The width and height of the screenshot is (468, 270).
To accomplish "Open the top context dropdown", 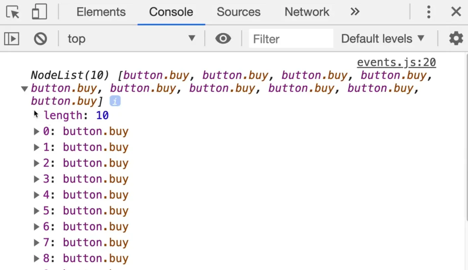I will coord(131,39).
